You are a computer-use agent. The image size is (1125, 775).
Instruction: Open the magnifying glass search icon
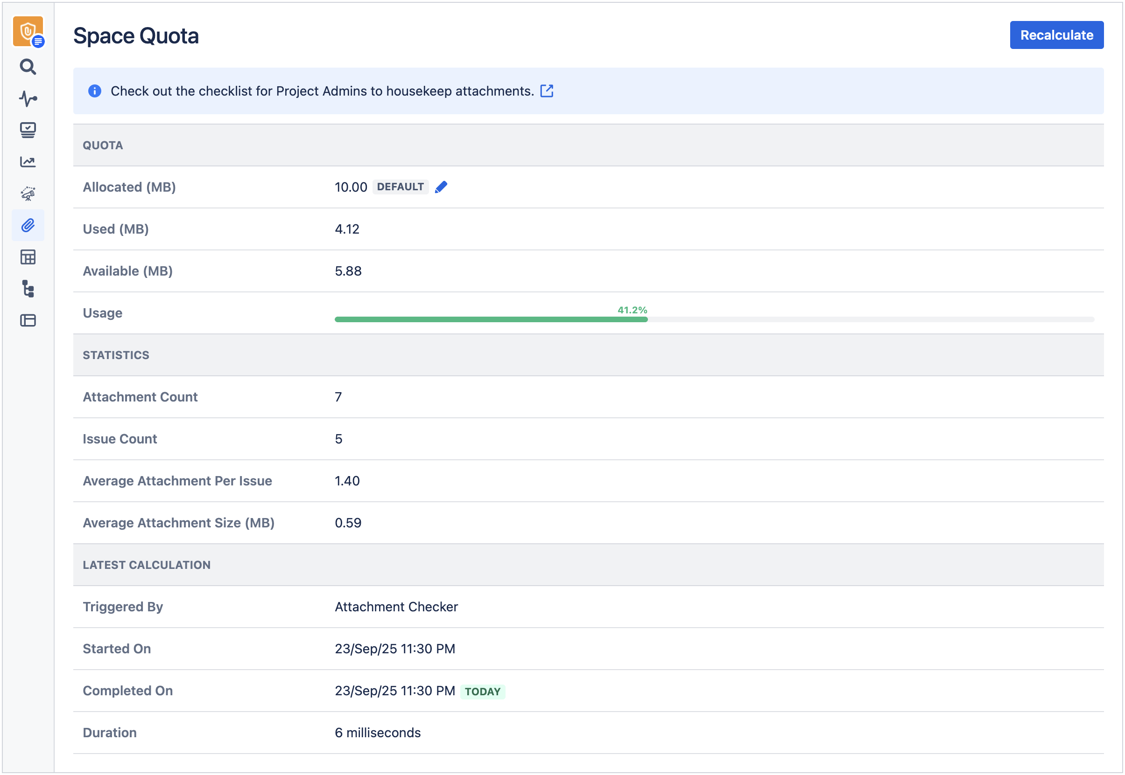point(28,67)
